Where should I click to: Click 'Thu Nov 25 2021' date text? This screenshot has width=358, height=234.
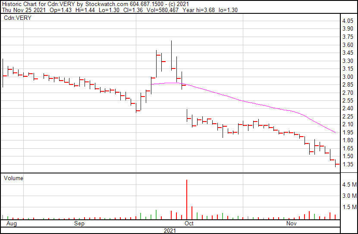pyautogui.click(x=24, y=10)
